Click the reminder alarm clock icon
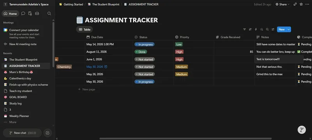 (x=106, y=67)
